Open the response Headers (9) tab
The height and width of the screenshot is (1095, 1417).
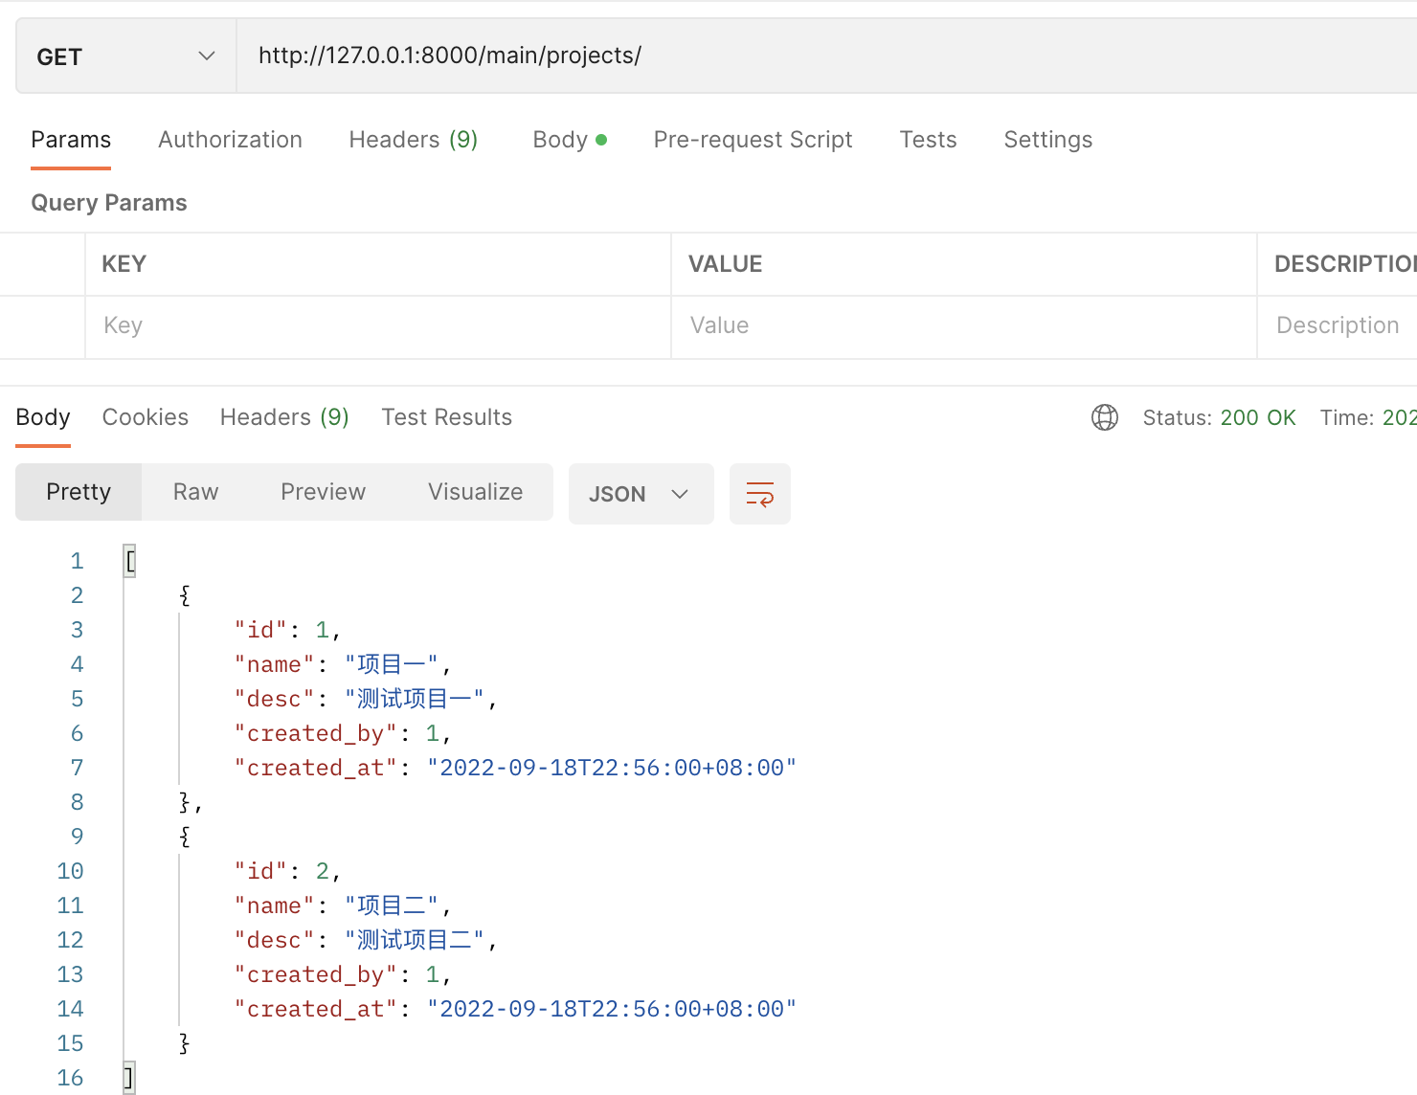tap(284, 417)
